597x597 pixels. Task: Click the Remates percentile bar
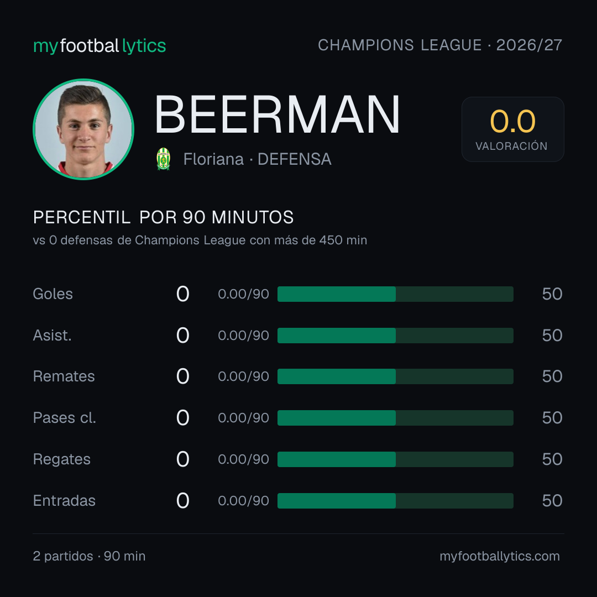point(395,376)
